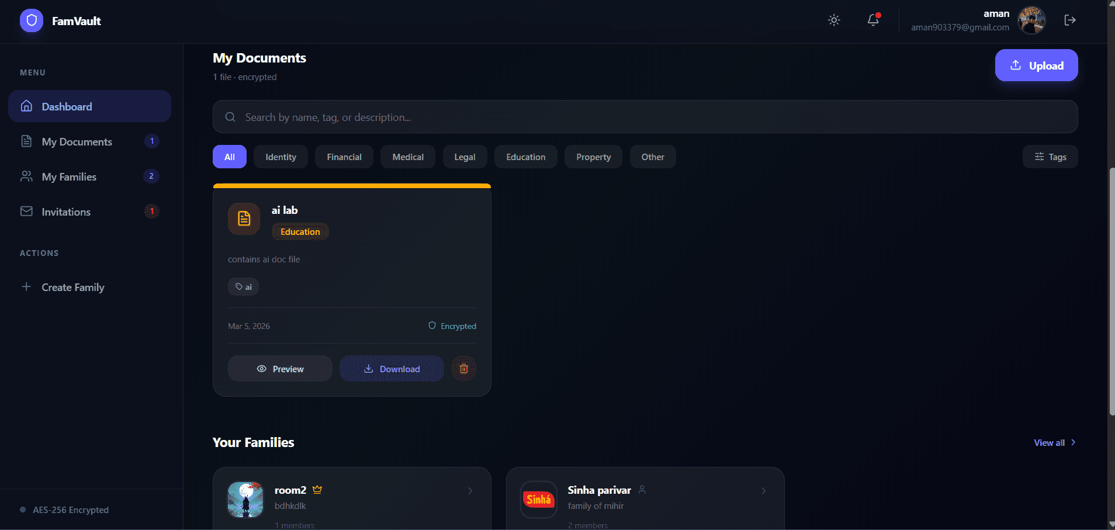
Task: Click 'family of mihir' description text
Action: pos(595,506)
